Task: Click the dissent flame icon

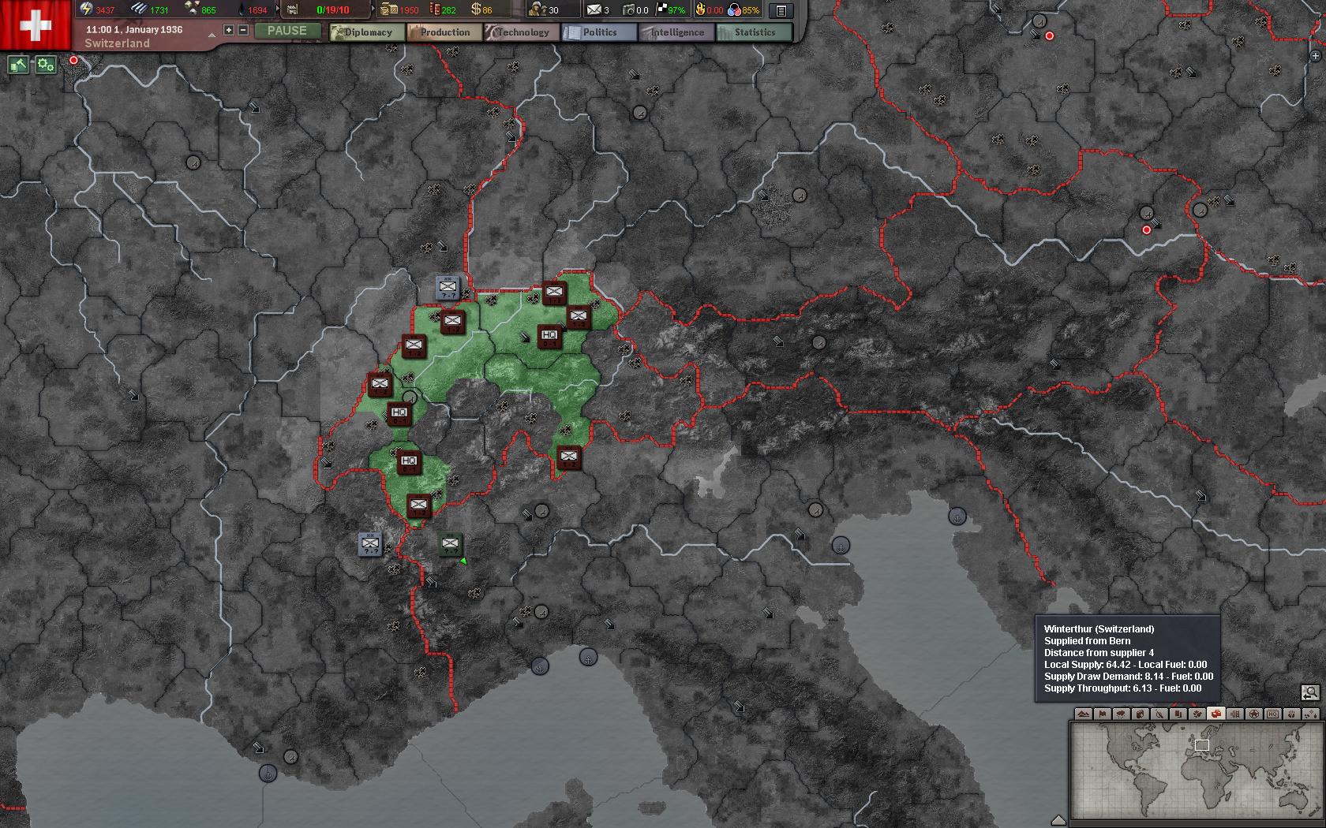Action: pos(700,9)
